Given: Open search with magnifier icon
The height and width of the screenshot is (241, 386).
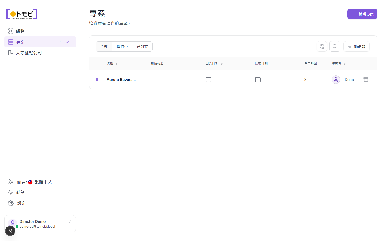Looking at the screenshot, I should (335, 46).
